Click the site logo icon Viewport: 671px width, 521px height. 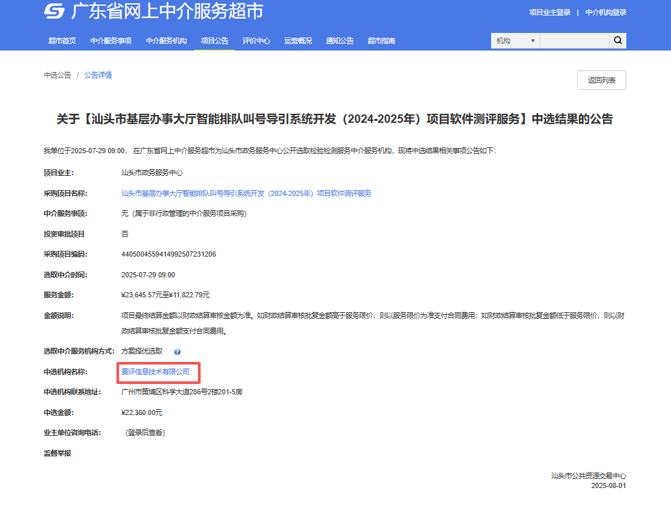[x=54, y=12]
